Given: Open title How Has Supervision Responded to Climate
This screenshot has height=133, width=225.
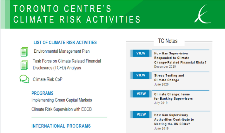Looking at the screenshot, I should point(180,58).
